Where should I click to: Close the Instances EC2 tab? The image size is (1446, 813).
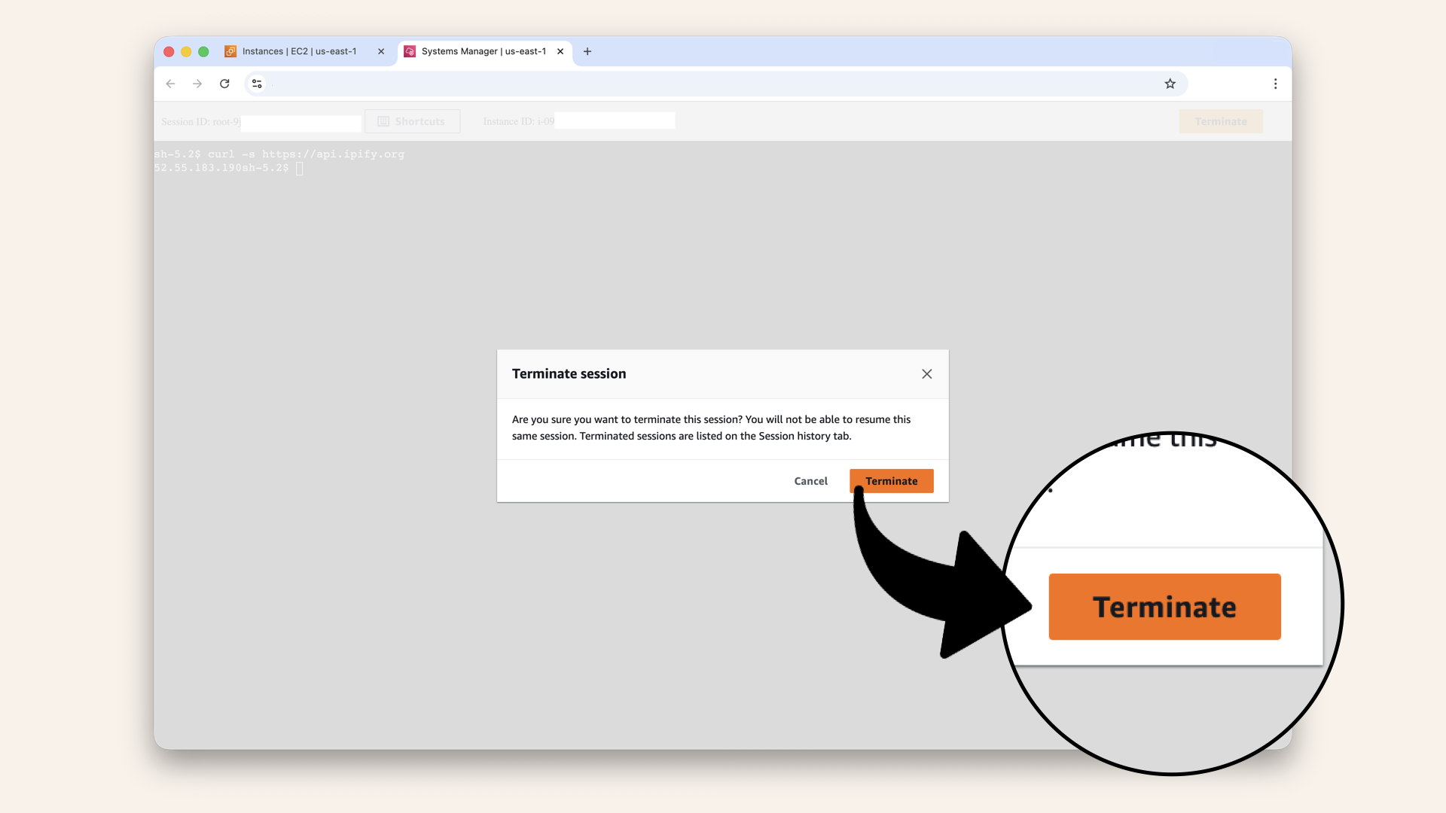381,51
